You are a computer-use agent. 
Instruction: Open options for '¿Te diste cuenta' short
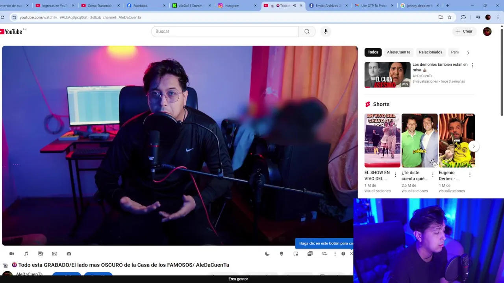pyautogui.click(x=433, y=175)
